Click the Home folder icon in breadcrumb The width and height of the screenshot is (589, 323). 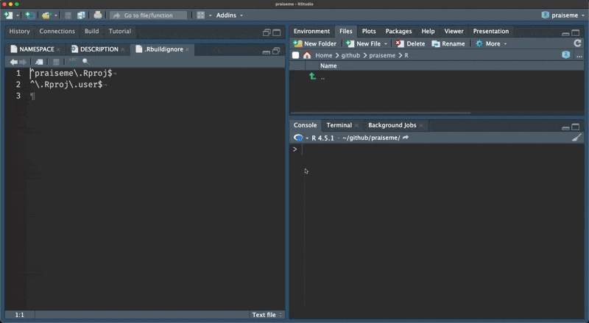point(307,55)
